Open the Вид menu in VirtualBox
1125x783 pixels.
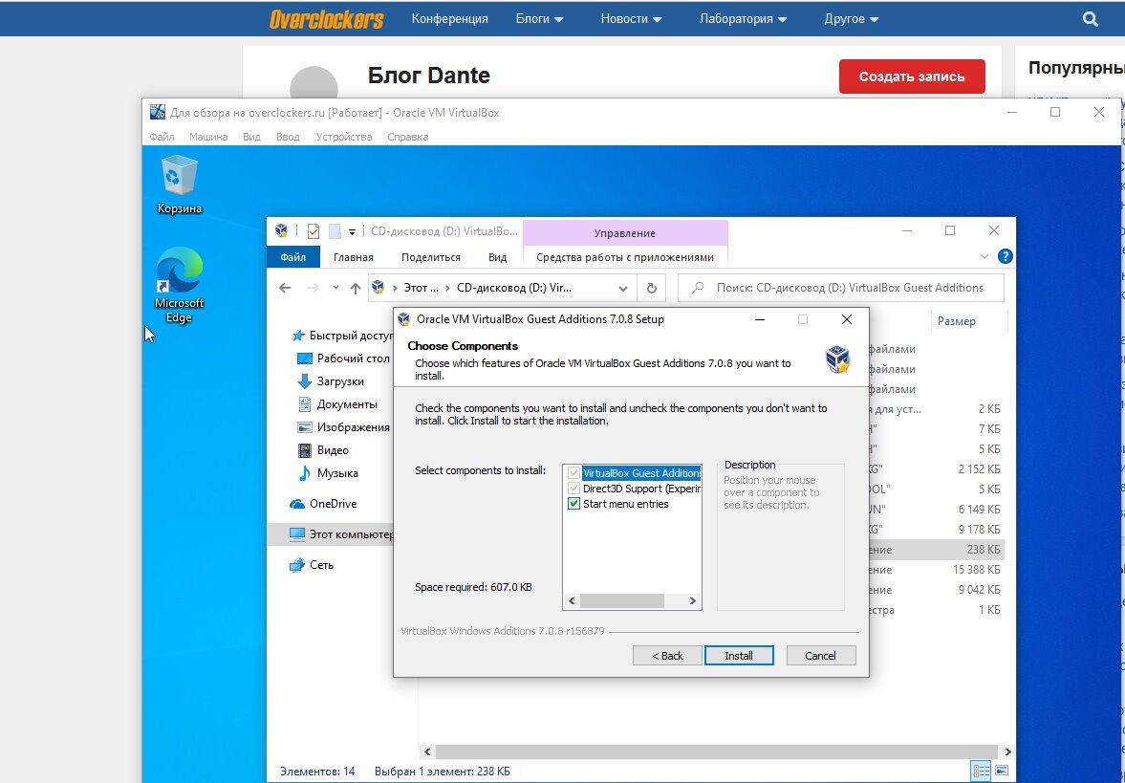[251, 137]
